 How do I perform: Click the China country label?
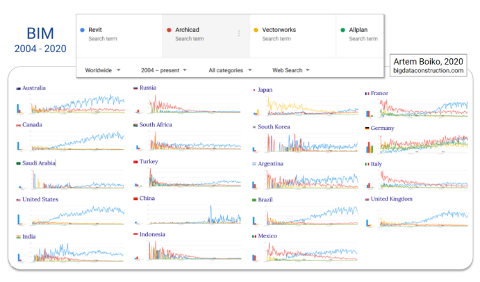coord(147,198)
